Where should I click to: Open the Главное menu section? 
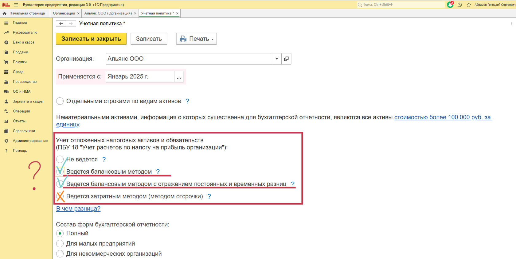[x=20, y=23]
